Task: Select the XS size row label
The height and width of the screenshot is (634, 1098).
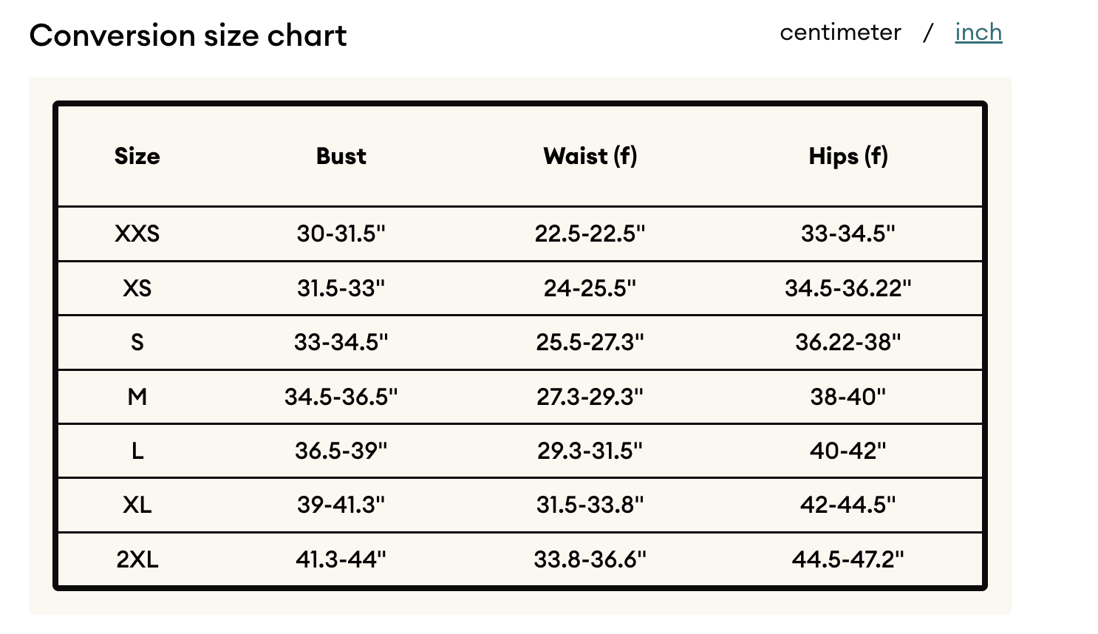Action: 137,287
